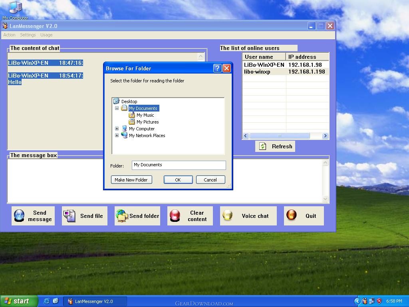Click right arrow of user list scrollbar
This screenshot has height=307, width=409.
[325, 136]
